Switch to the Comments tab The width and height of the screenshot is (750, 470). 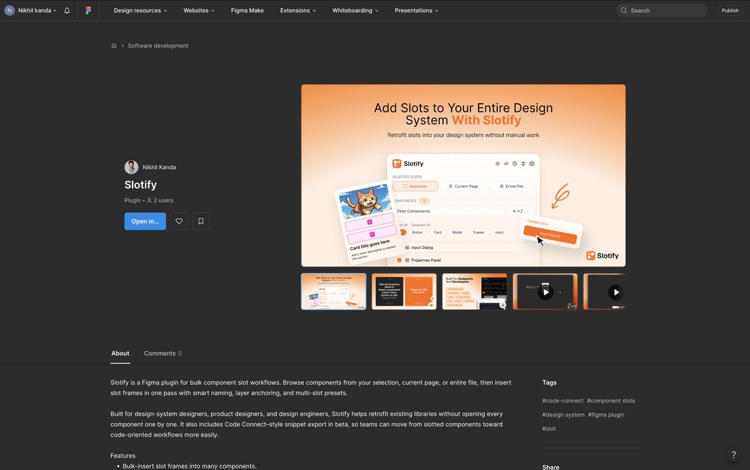163,353
